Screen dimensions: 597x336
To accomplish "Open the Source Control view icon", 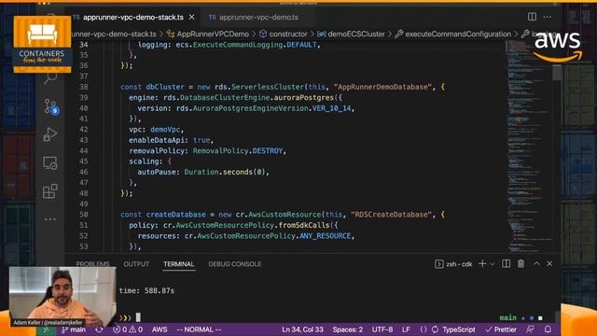I will [x=50, y=106].
